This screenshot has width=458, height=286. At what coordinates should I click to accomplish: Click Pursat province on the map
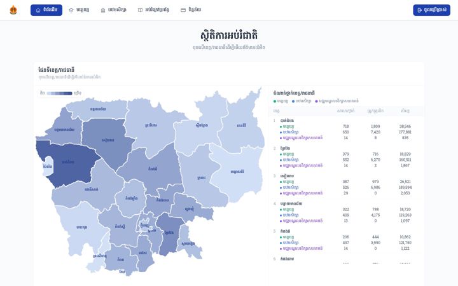tap(92, 189)
